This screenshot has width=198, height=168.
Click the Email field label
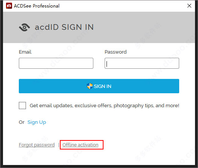(25, 52)
